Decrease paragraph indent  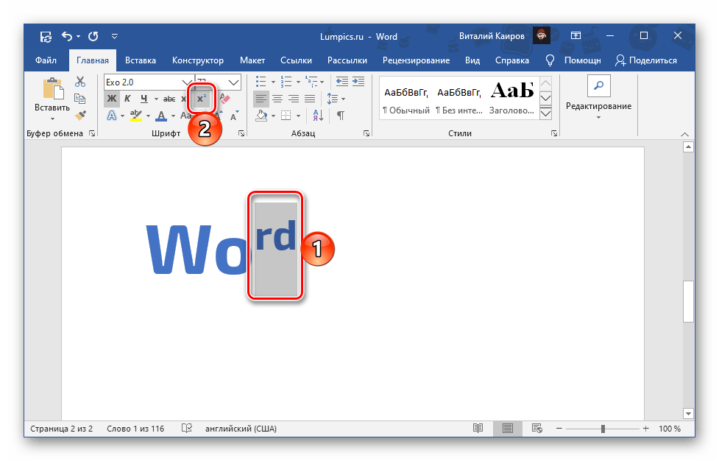(x=342, y=82)
